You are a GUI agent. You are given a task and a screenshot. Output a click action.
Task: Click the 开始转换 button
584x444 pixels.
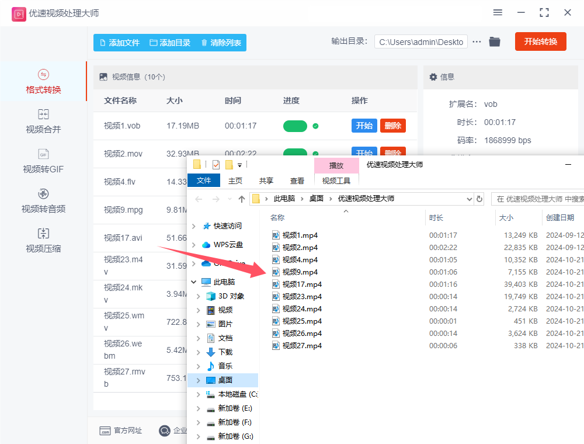[x=541, y=41]
